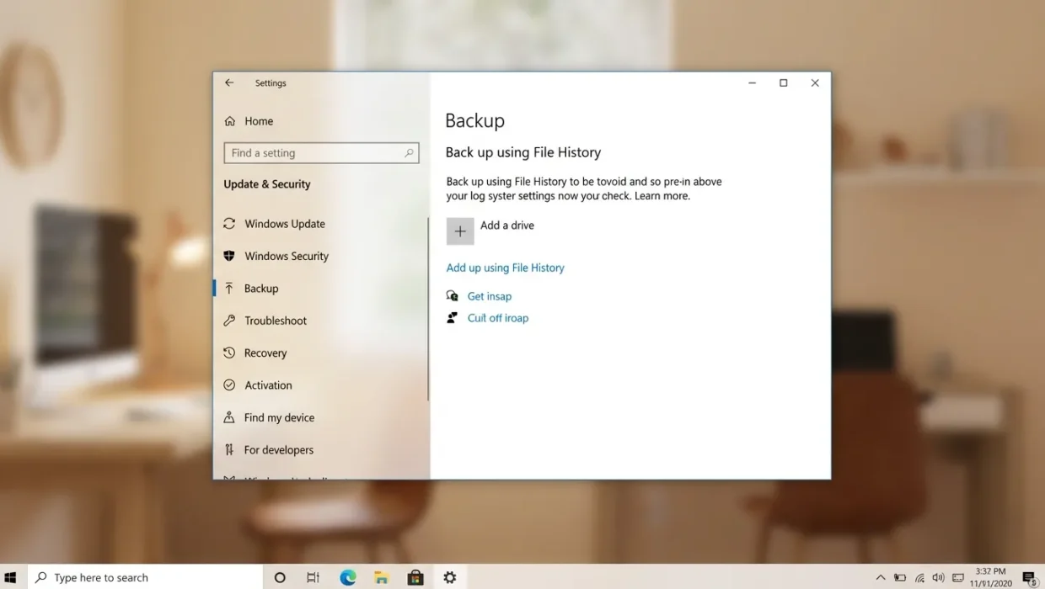Maximize the Settings window

783,83
